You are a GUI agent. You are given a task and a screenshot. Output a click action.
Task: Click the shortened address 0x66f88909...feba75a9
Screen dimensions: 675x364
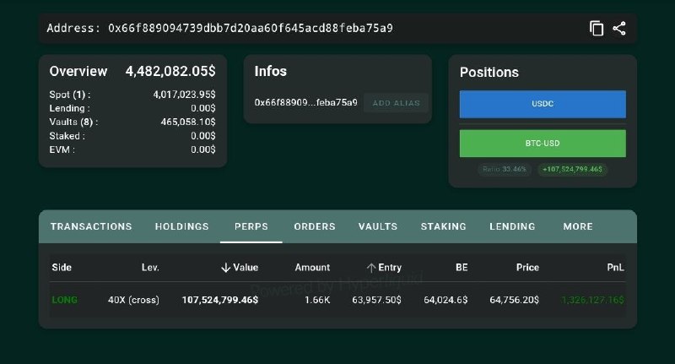pos(305,102)
